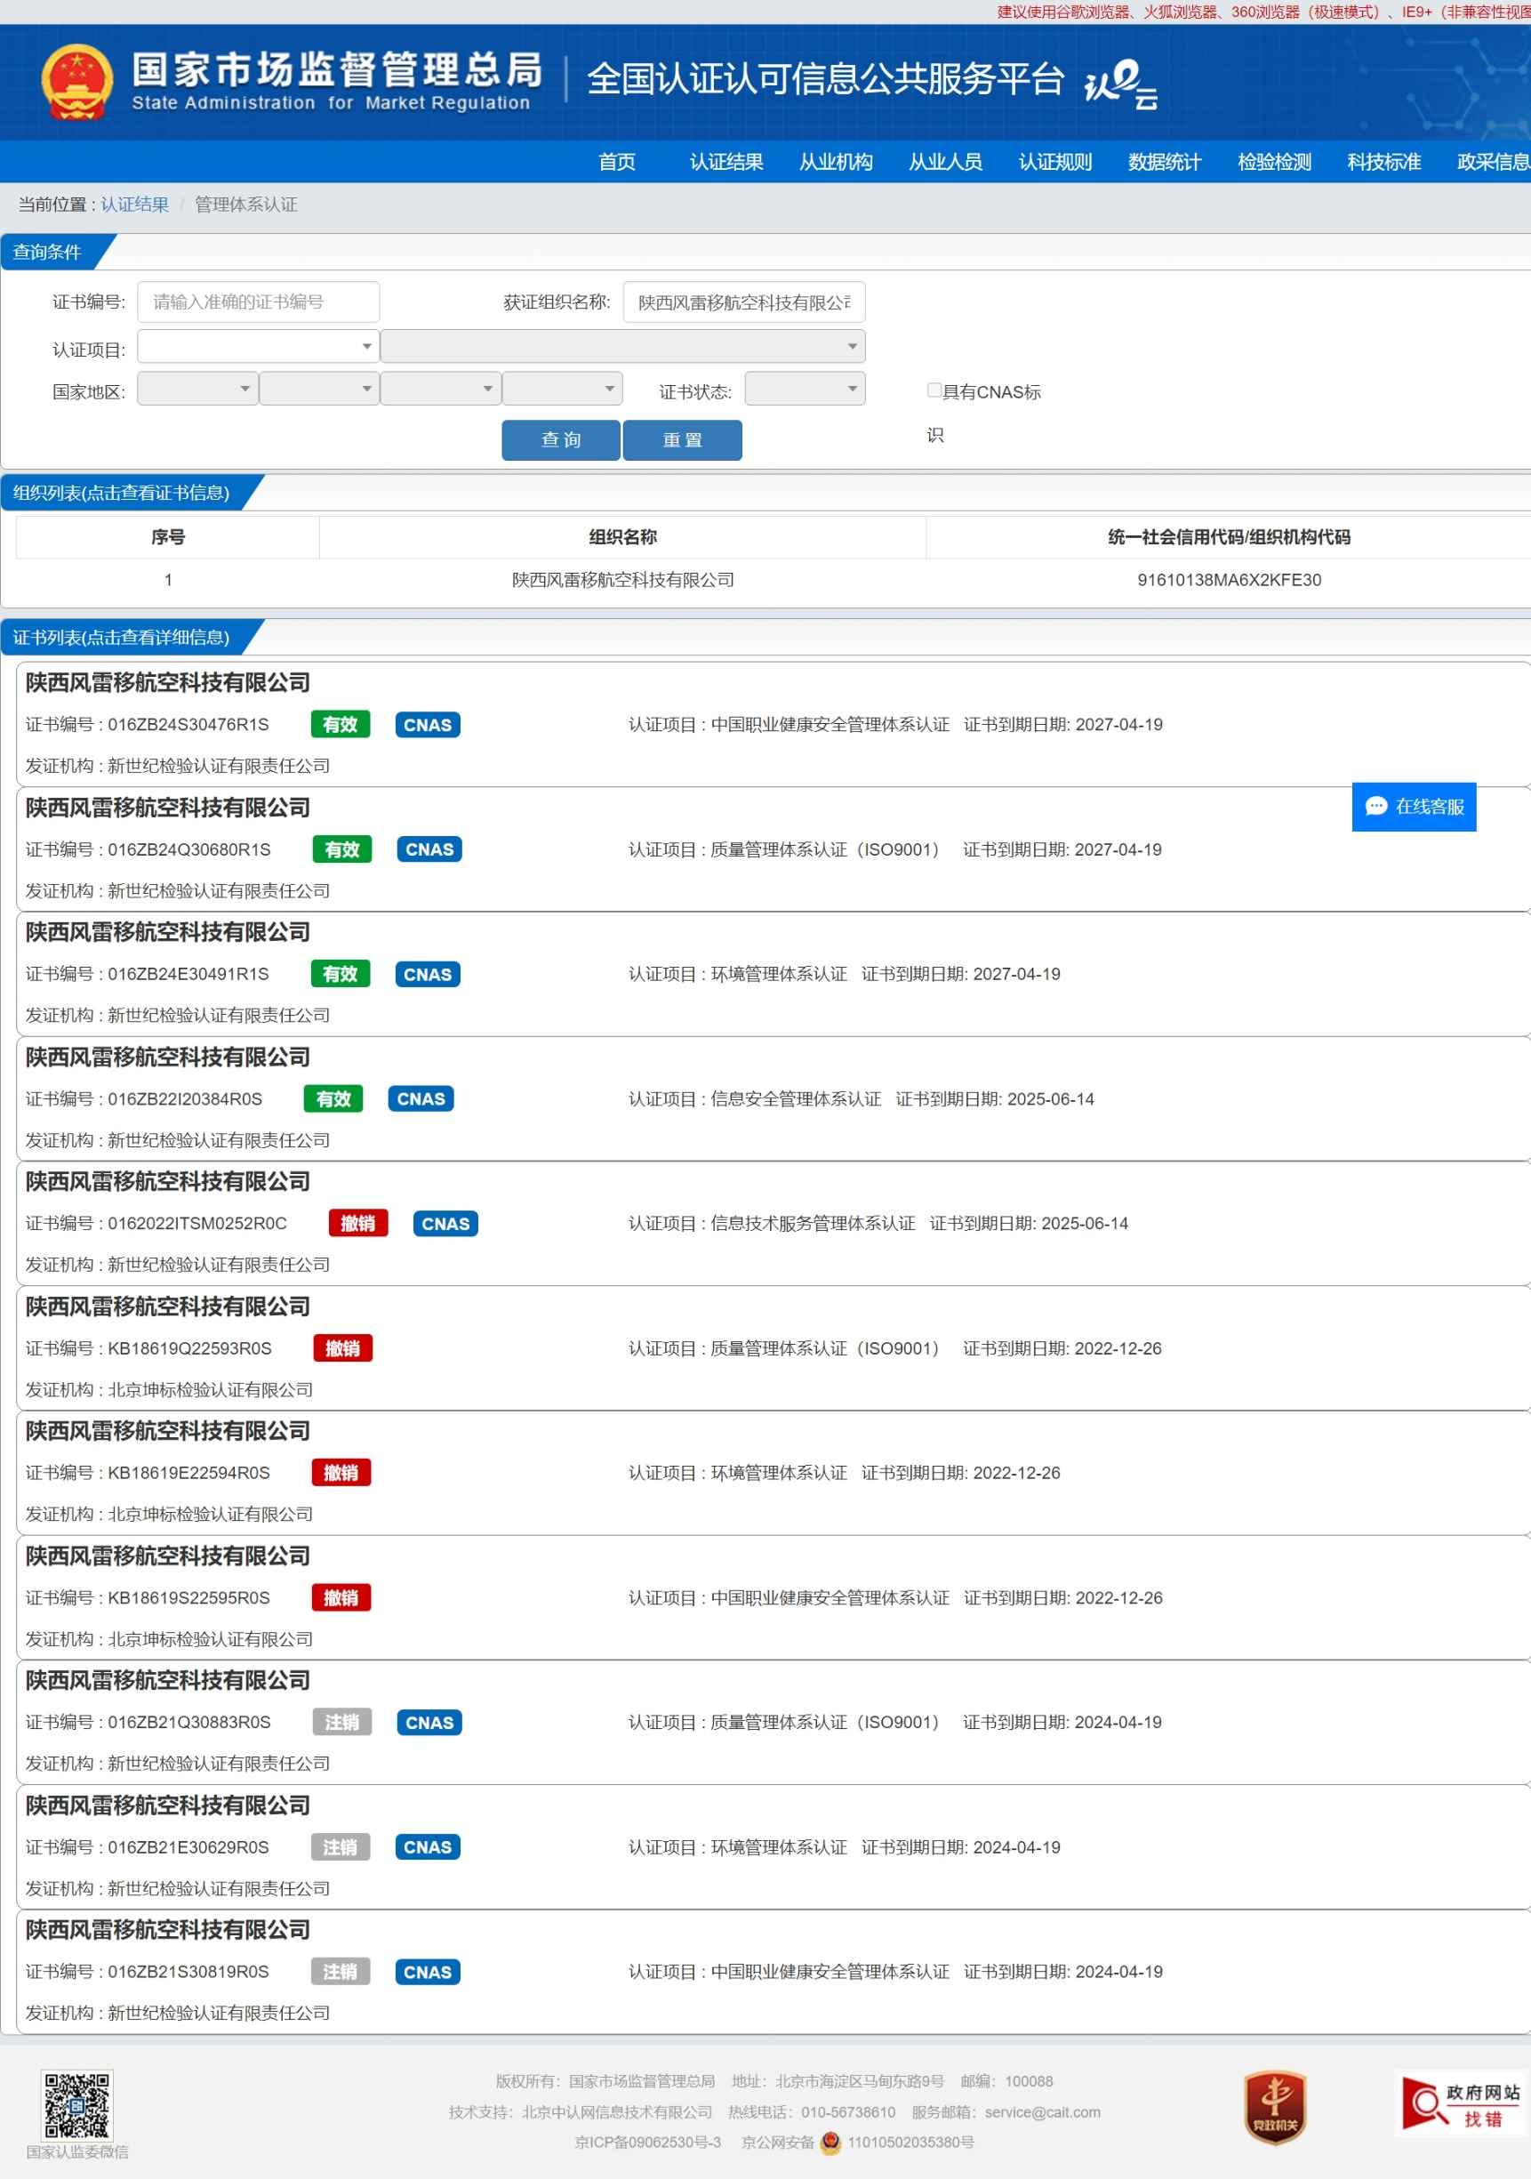
Task: Click CNAS badge for certificate 016ZB22I20384R0S
Action: 421,1099
